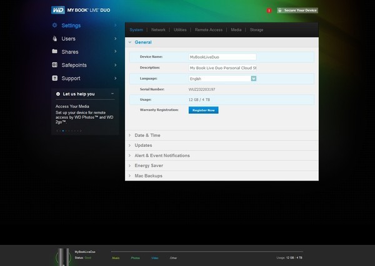Click the Support question mark icon
This screenshot has width=375, height=266.
[x=55, y=78]
